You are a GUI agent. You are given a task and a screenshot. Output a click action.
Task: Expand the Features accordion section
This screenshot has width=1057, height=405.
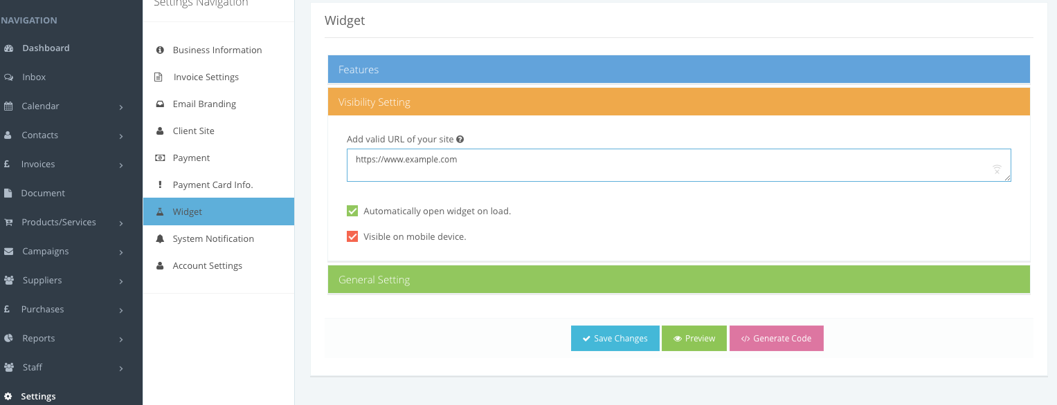coord(678,70)
